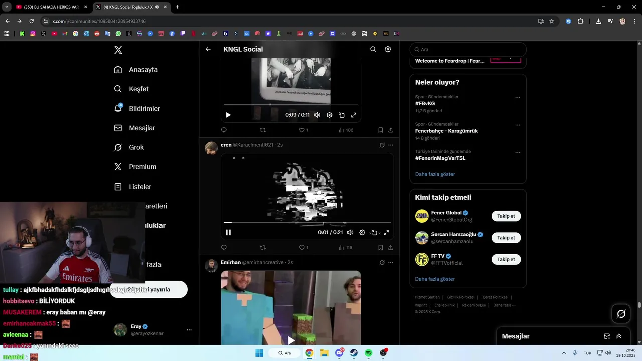Open Eray account menu dots

tap(189, 330)
